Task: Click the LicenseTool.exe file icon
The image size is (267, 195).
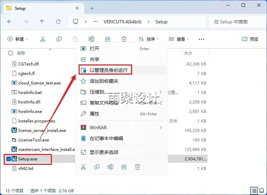Action: click(x=14, y=140)
